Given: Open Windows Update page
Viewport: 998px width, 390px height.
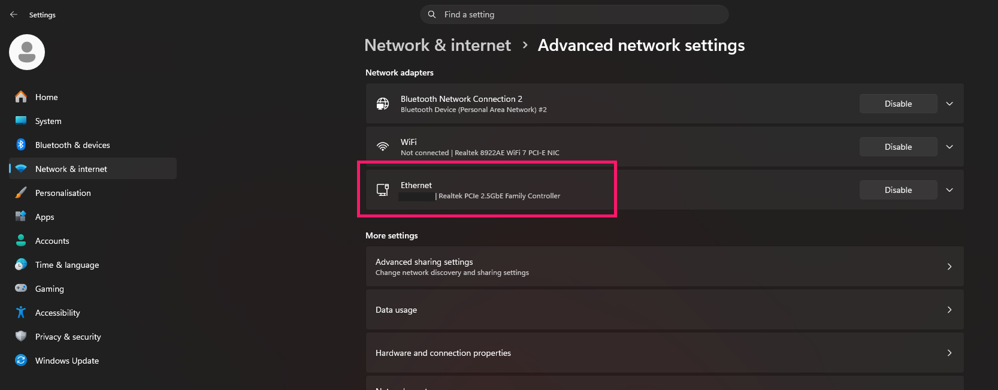Looking at the screenshot, I should [93, 360].
